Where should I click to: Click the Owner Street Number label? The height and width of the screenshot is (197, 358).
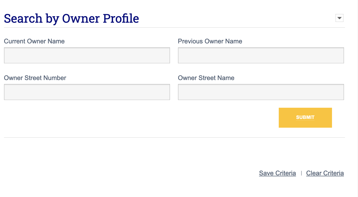(35, 78)
